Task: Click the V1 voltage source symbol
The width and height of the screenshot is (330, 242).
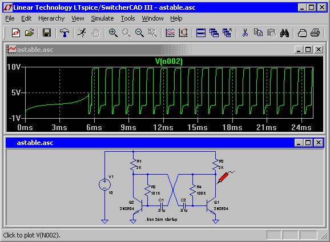Action: (105, 184)
